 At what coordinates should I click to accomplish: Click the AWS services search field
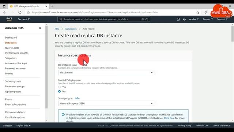coord(104,19)
